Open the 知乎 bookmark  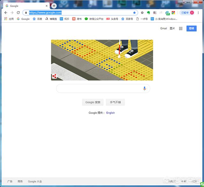click(x=64, y=19)
